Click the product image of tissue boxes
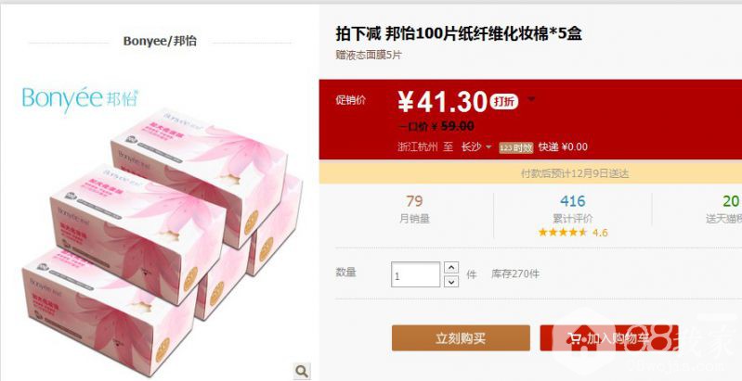 tap(161, 241)
